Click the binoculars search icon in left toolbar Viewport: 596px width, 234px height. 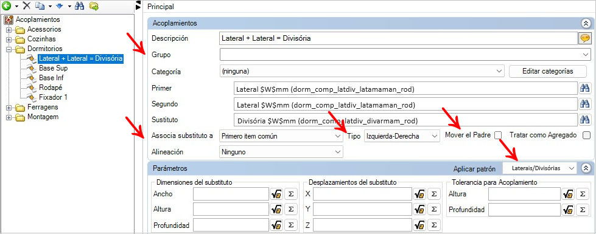click(x=79, y=5)
